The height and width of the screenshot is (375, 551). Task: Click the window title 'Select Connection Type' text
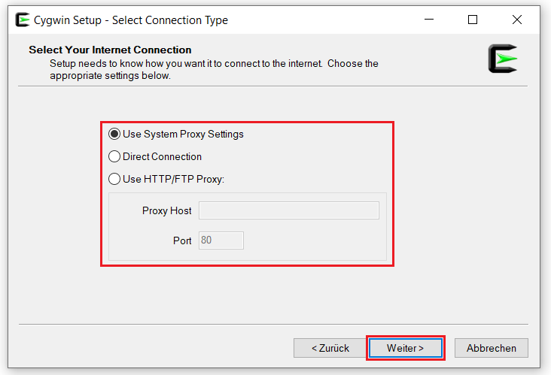tap(169, 20)
